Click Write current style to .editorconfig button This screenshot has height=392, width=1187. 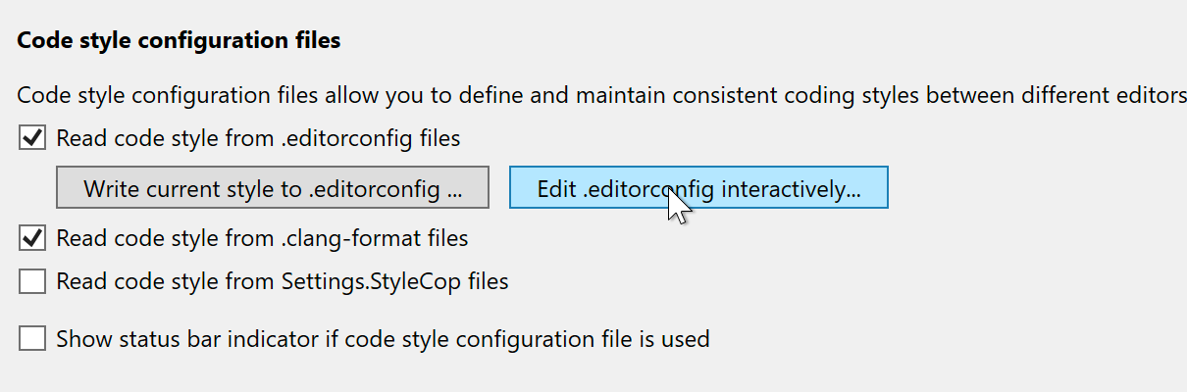(x=273, y=188)
